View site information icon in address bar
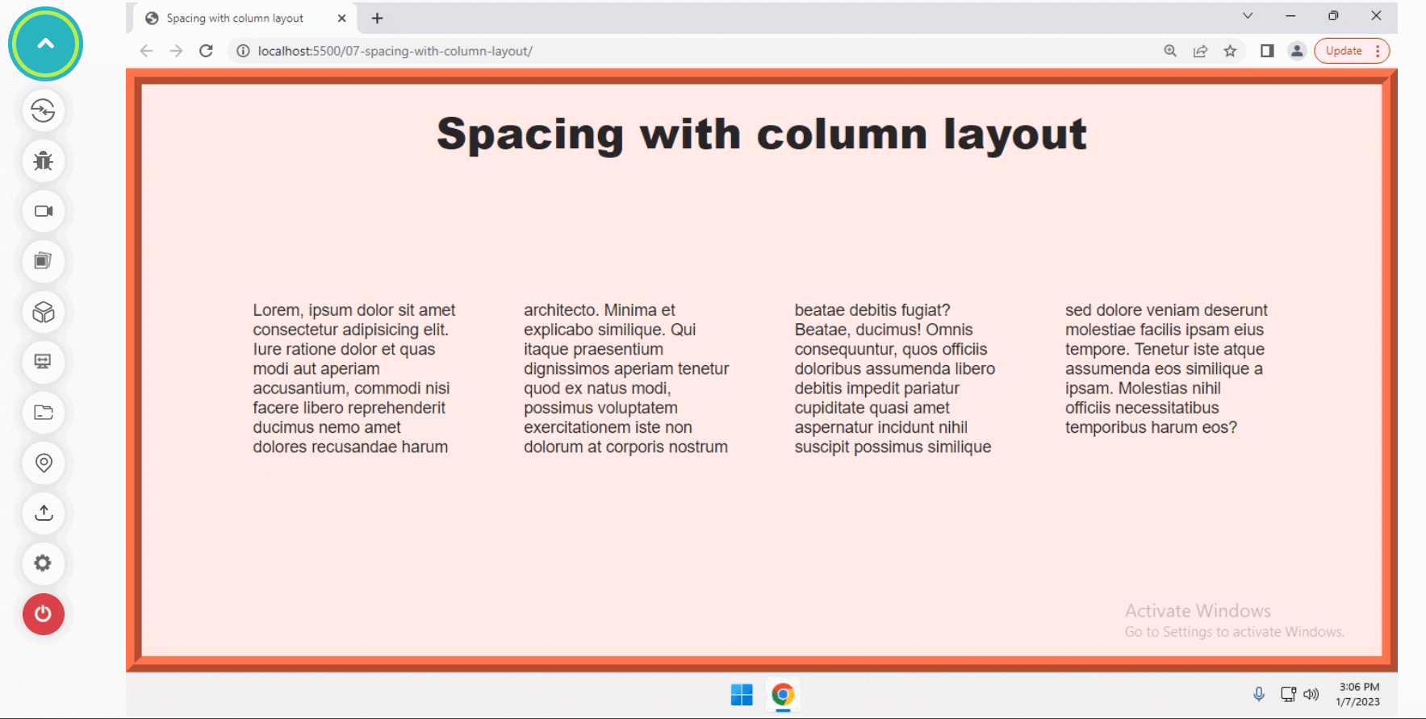This screenshot has width=1426, height=719. tap(243, 51)
